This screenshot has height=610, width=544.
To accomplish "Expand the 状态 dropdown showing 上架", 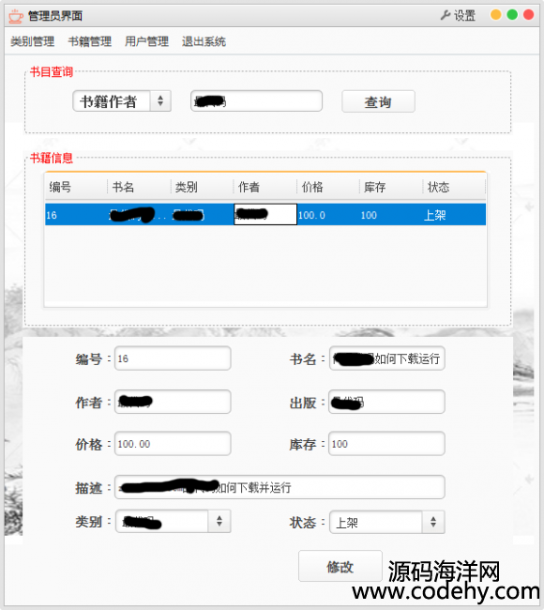I will pos(387,522).
